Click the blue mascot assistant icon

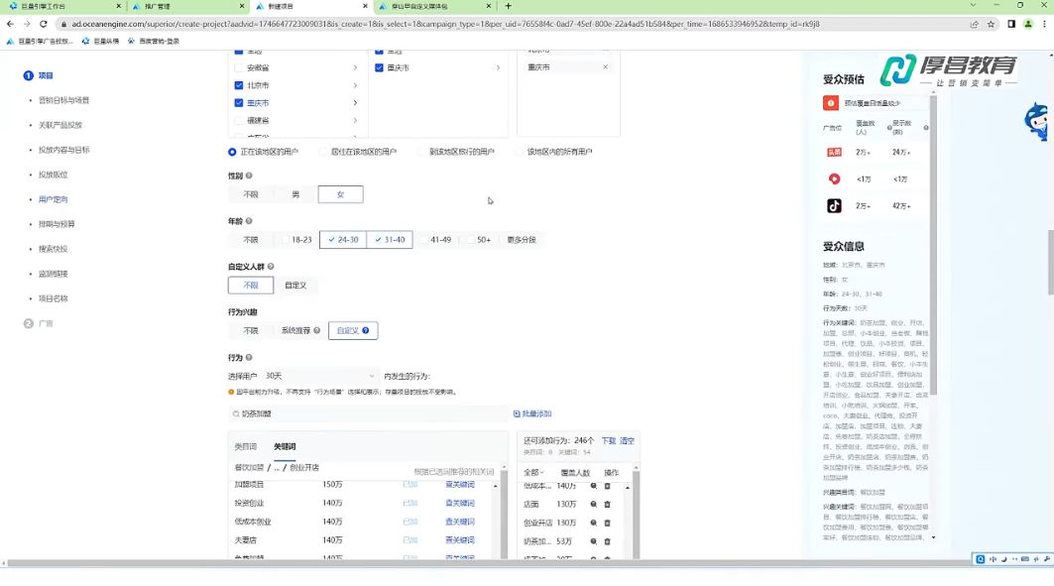coord(1037,122)
